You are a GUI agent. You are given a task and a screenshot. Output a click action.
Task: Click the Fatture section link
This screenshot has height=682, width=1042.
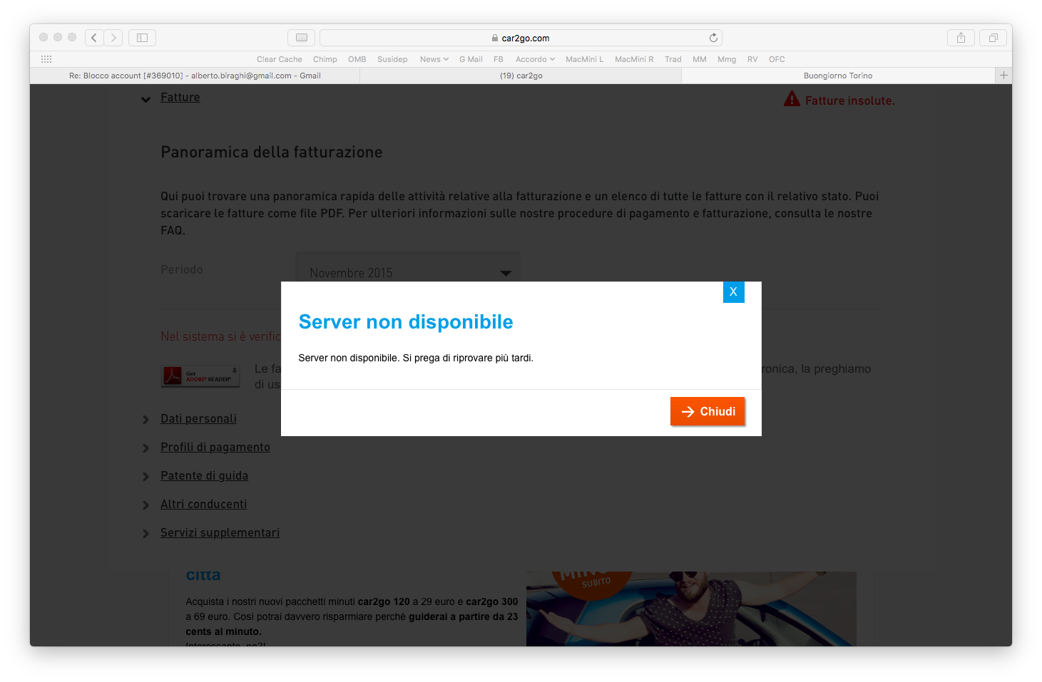(x=180, y=98)
